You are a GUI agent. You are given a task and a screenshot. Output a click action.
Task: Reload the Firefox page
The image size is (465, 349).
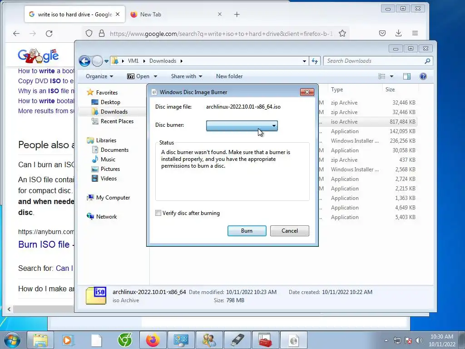[49, 34]
